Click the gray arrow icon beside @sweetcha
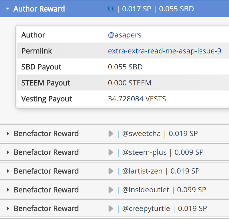Screen dimensions: 229x219 click(111, 134)
